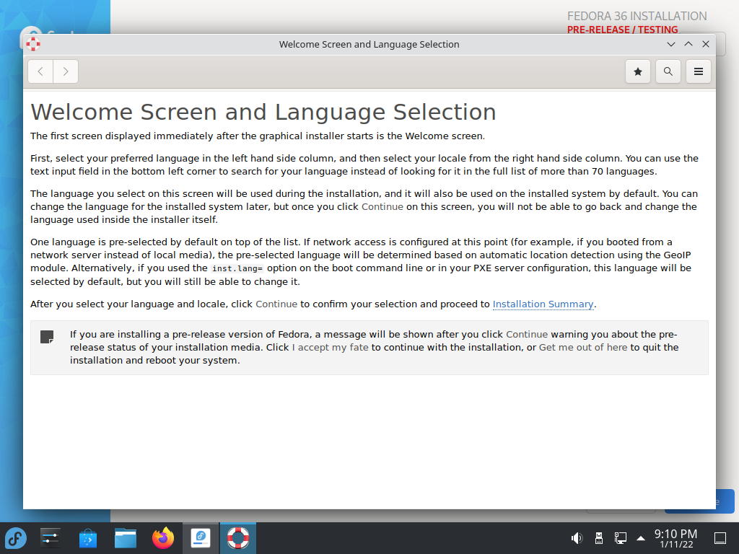Click the note icon in tip box

(x=47, y=337)
